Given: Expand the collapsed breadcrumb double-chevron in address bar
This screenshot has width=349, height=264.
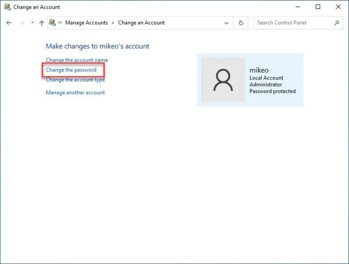Looking at the screenshot, I should click(59, 23).
